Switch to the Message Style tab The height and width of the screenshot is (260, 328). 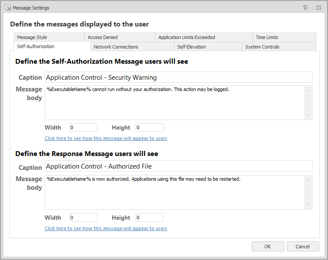coord(32,37)
